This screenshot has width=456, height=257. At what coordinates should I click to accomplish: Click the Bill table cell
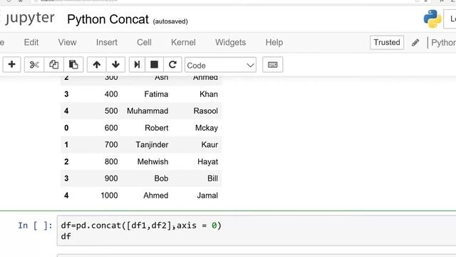[212, 178]
